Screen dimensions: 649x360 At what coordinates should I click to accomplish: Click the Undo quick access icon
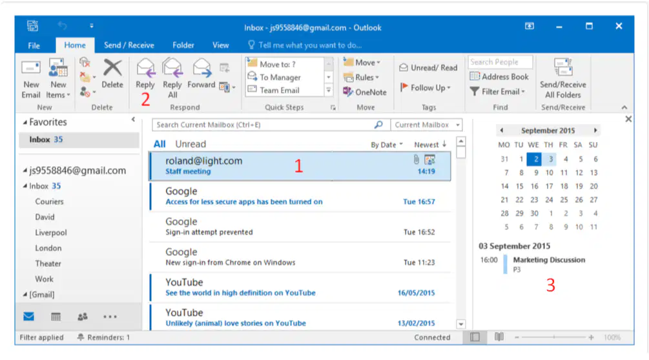(x=62, y=26)
